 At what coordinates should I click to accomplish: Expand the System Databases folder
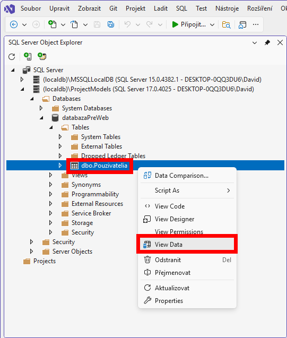point(41,108)
